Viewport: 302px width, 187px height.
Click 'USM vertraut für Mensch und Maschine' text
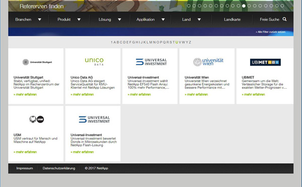pyautogui.click(x=35, y=140)
